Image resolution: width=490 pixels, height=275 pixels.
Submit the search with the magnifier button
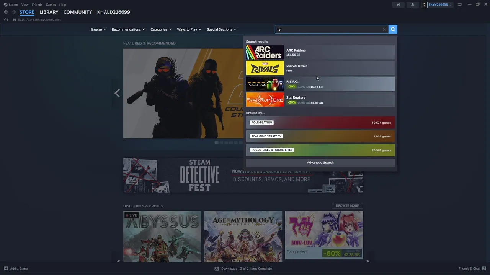tap(393, 29)
